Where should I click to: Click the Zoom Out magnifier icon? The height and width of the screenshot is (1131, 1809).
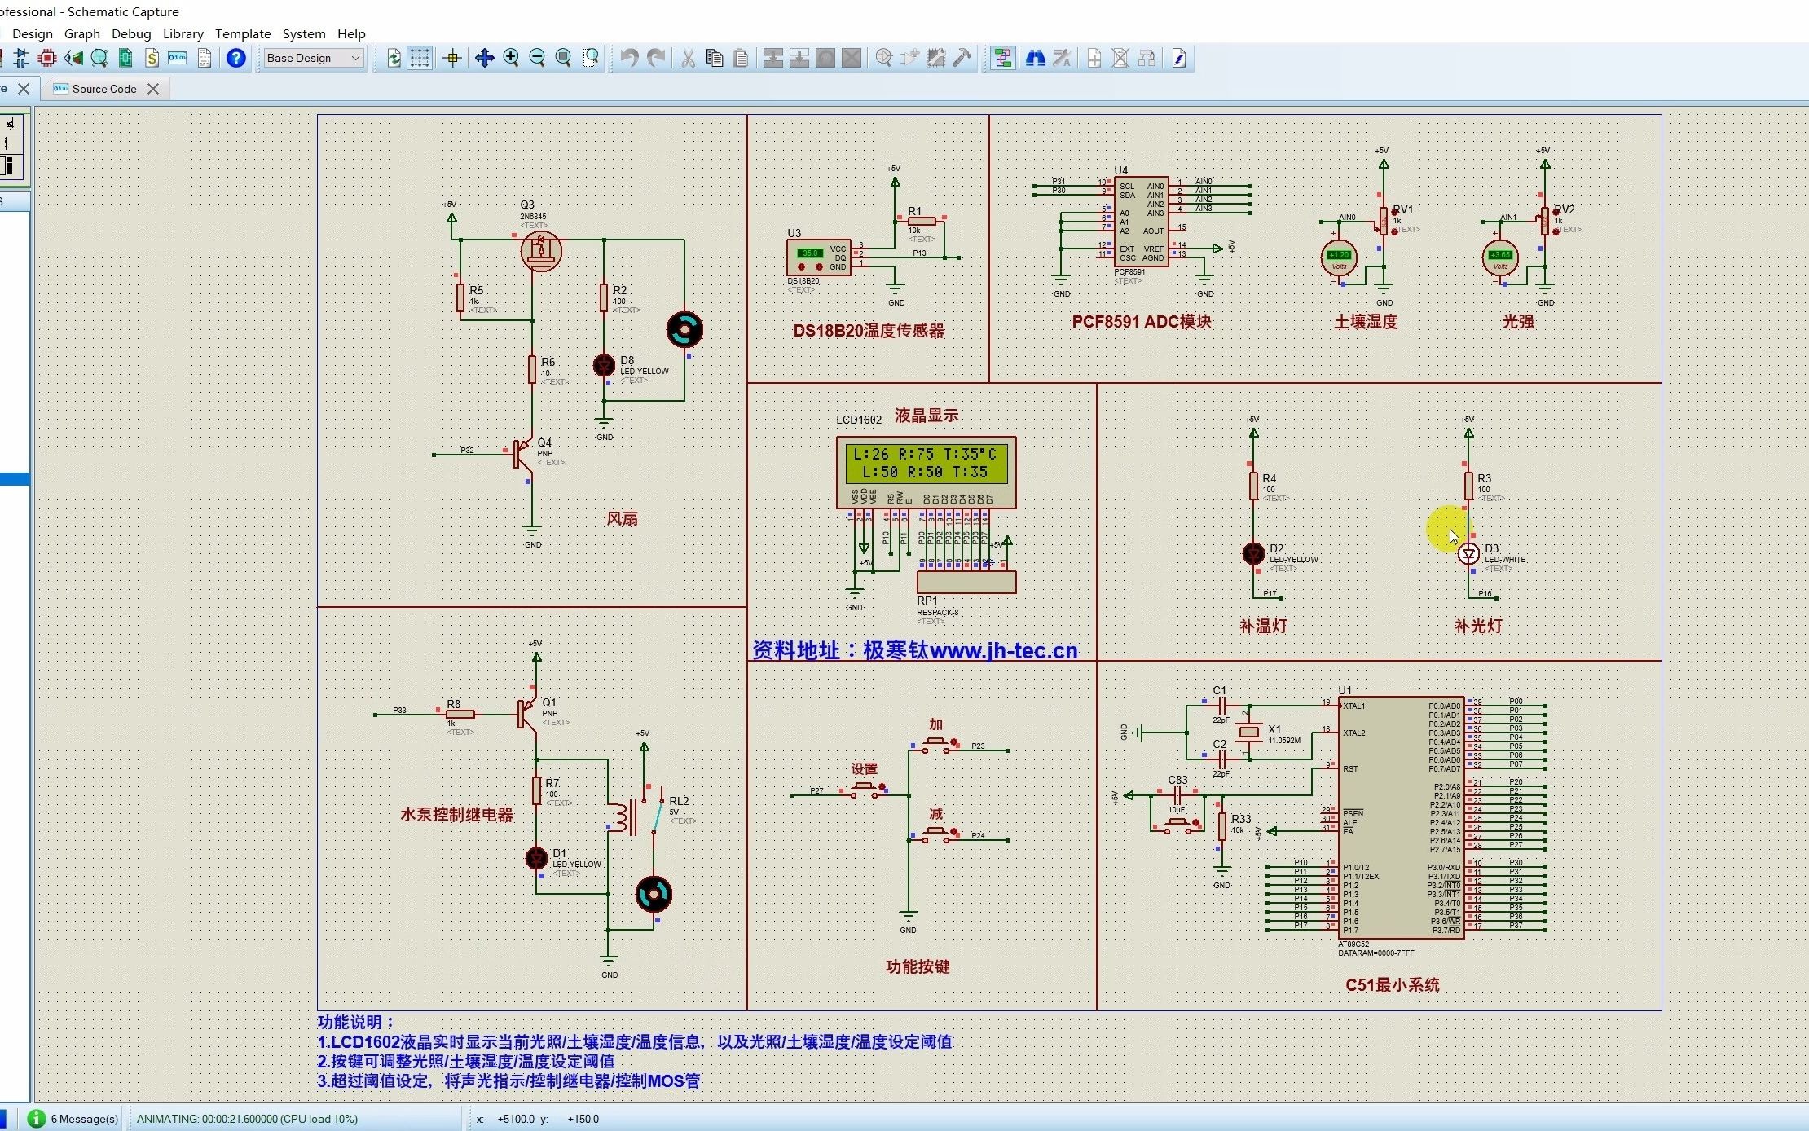coord(537,58)
